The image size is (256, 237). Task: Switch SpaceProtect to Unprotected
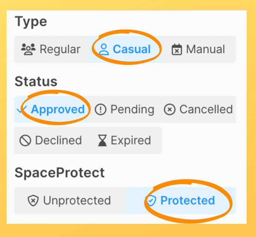pyautogui.click(x=70, y=200)
